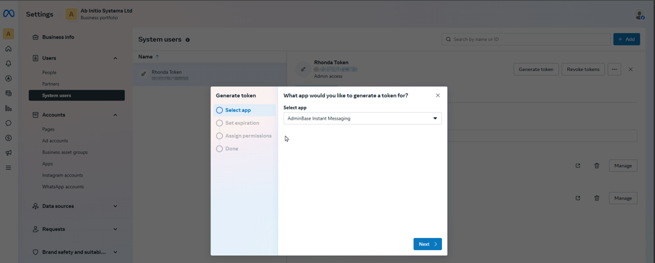Expand the Data sources section
The height and width of the screenshot is (263, 655).
pyautogui.click(x=115, y=206)
